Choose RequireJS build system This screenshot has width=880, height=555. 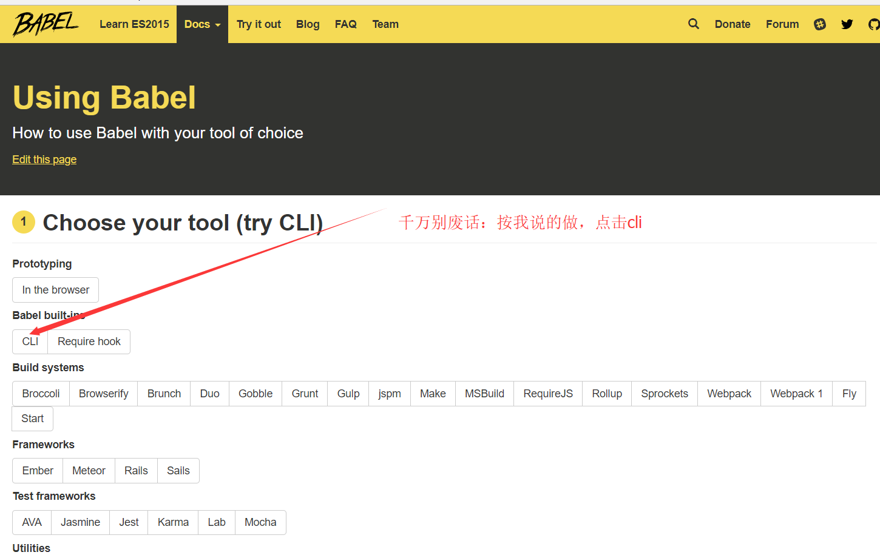(548, 394)
